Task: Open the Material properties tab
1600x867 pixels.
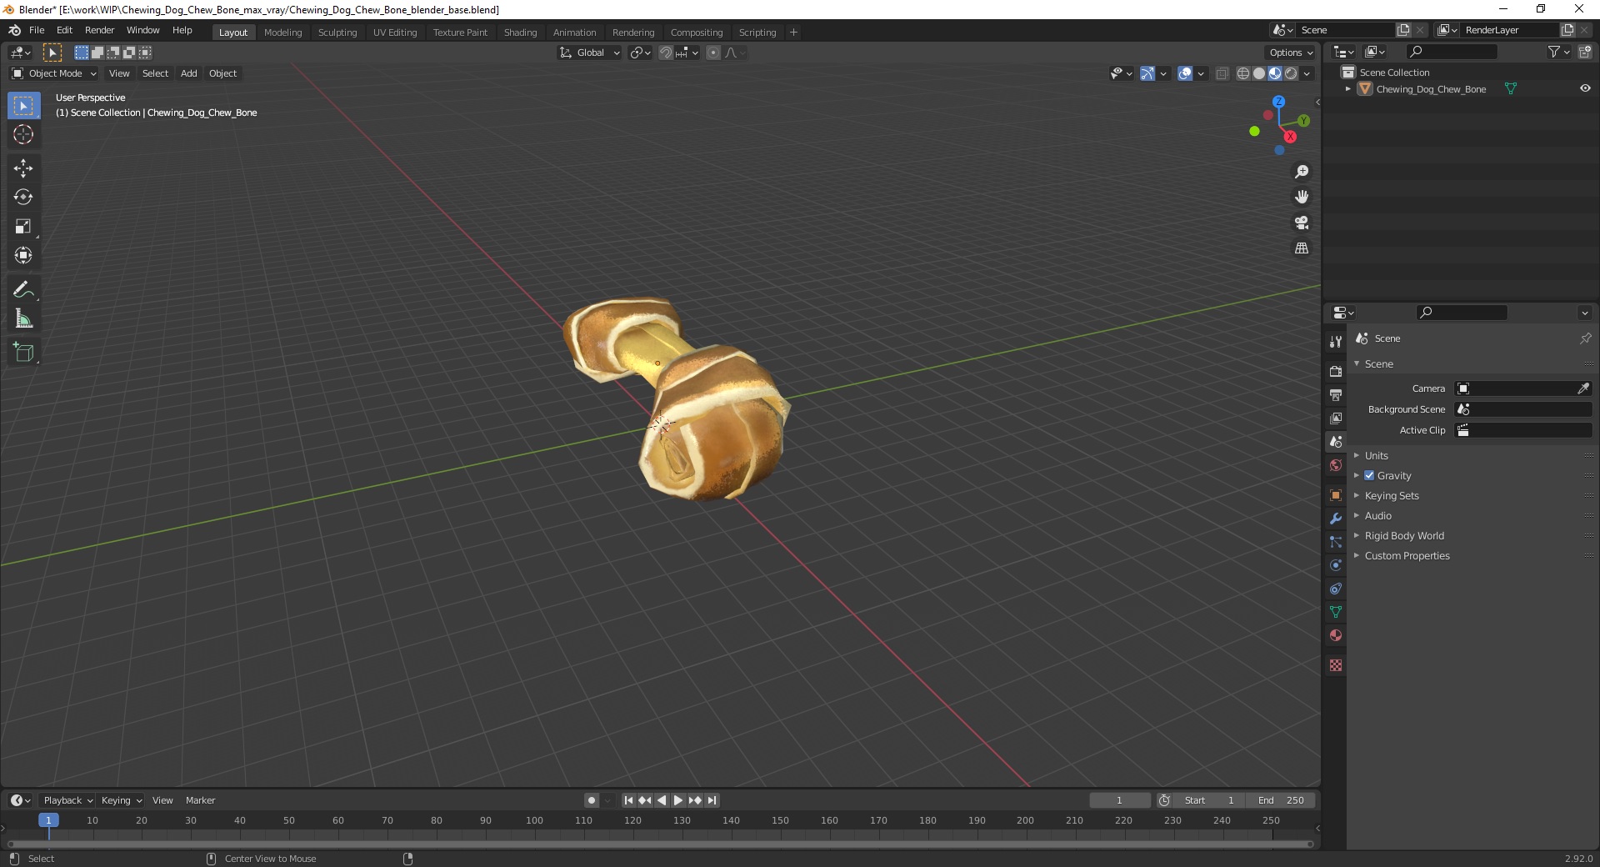Action: (1336, 635)
